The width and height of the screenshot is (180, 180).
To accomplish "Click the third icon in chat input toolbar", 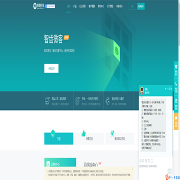I will click(146, 161).
